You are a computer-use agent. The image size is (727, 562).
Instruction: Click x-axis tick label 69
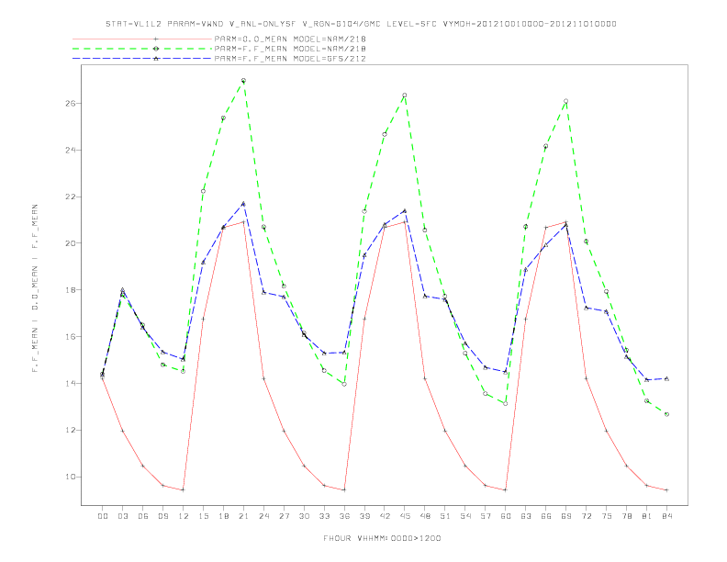(x=566, y=516)
